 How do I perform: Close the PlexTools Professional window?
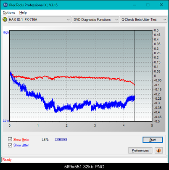click(161, 5)
